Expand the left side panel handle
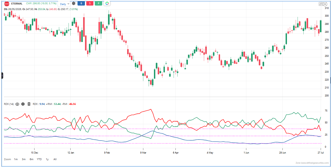The height and width of the screenshot is (167, 331). [x=2, y=76]
